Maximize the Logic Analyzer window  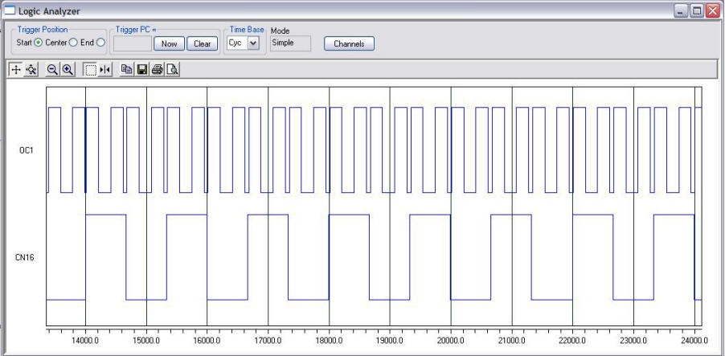tap(697, 10)
